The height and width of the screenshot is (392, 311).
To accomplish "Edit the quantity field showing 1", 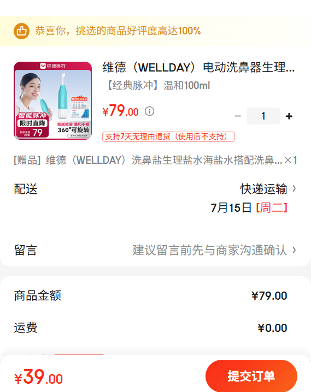I will [x=263, y=116].
